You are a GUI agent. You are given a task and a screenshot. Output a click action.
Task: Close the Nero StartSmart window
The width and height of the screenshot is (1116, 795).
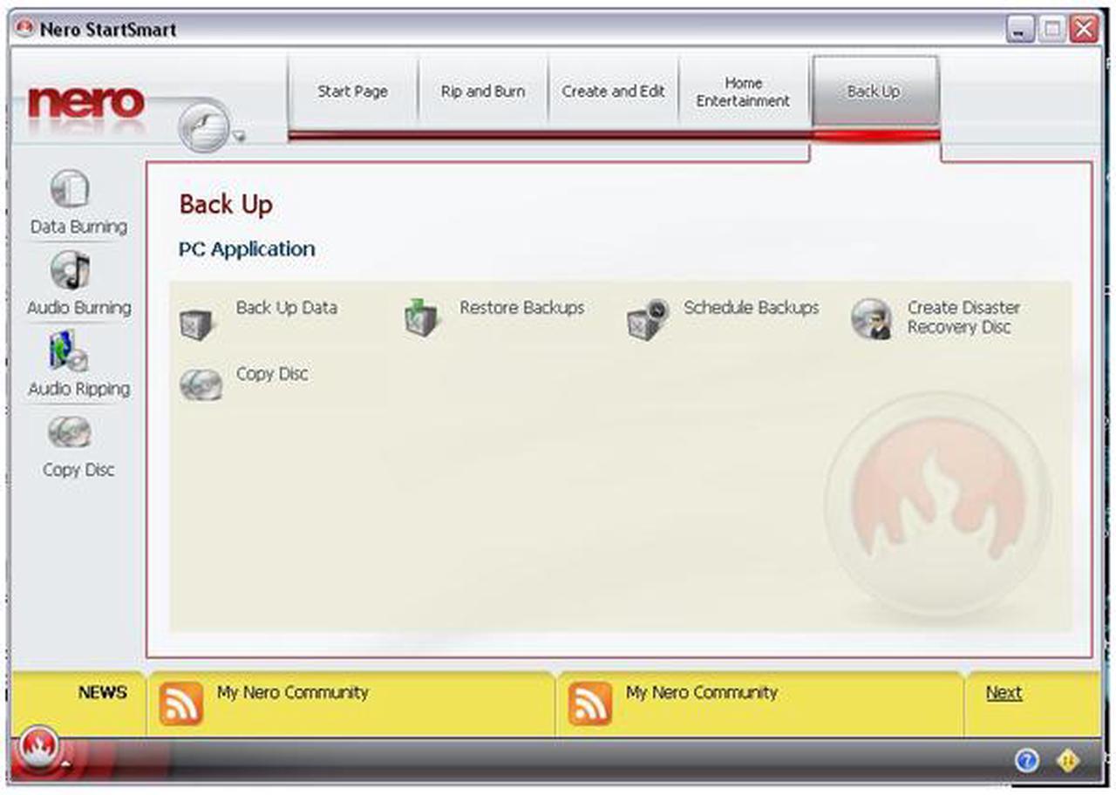coord(1084,31)
